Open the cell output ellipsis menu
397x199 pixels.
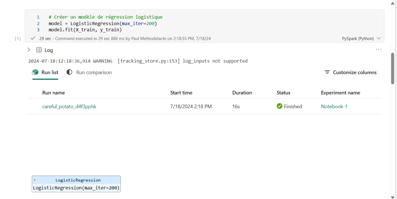[378, 50]
